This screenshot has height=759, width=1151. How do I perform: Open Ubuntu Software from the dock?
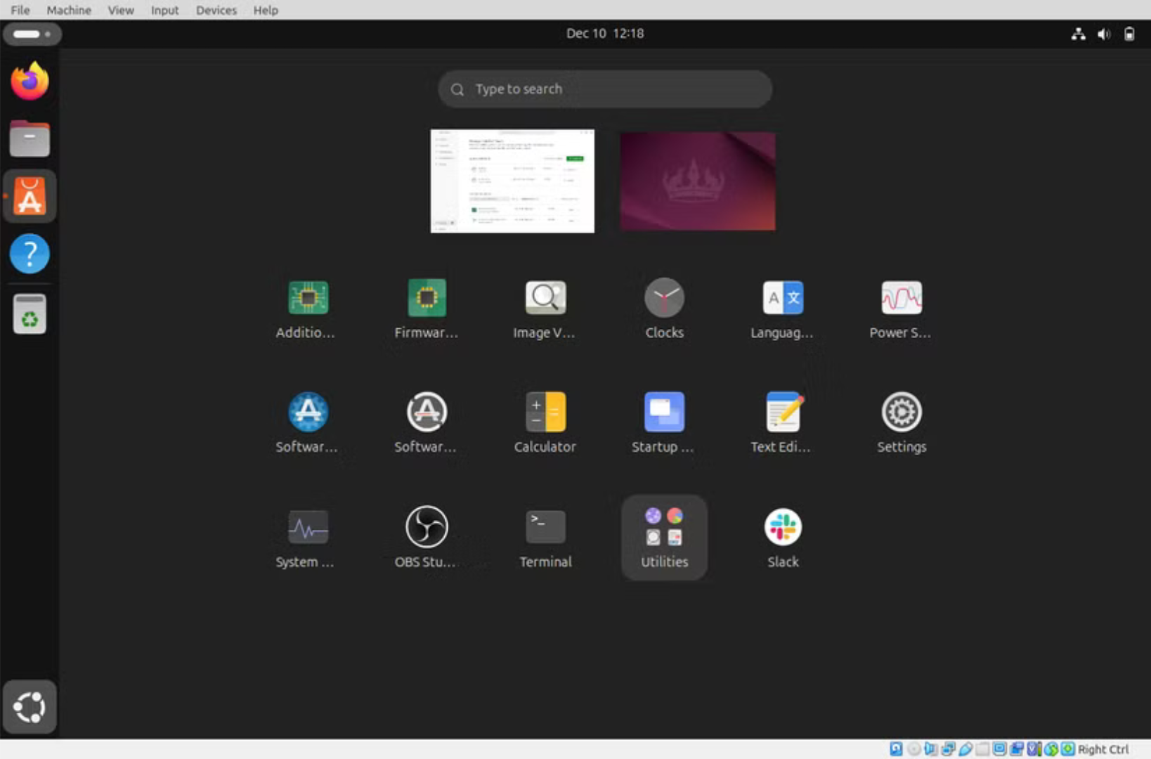click(x=30, y=196)
